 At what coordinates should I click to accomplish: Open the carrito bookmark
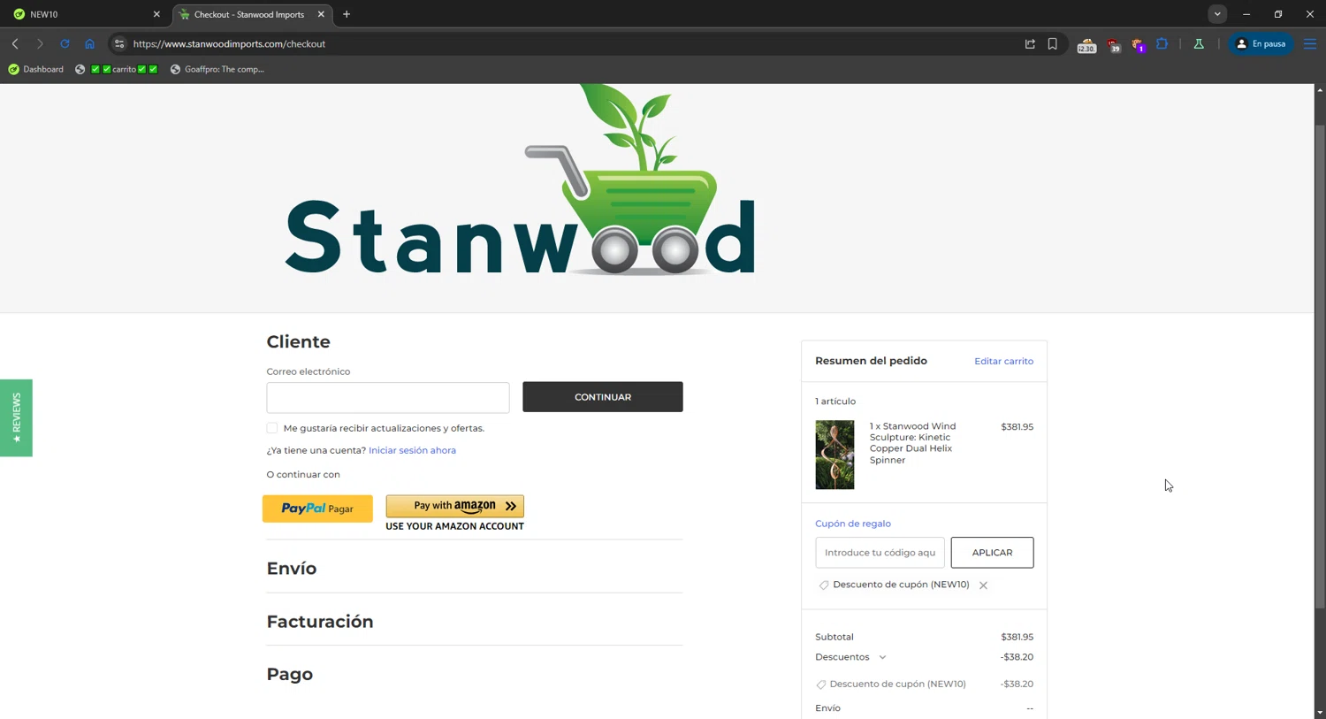(x=117, y=69)
